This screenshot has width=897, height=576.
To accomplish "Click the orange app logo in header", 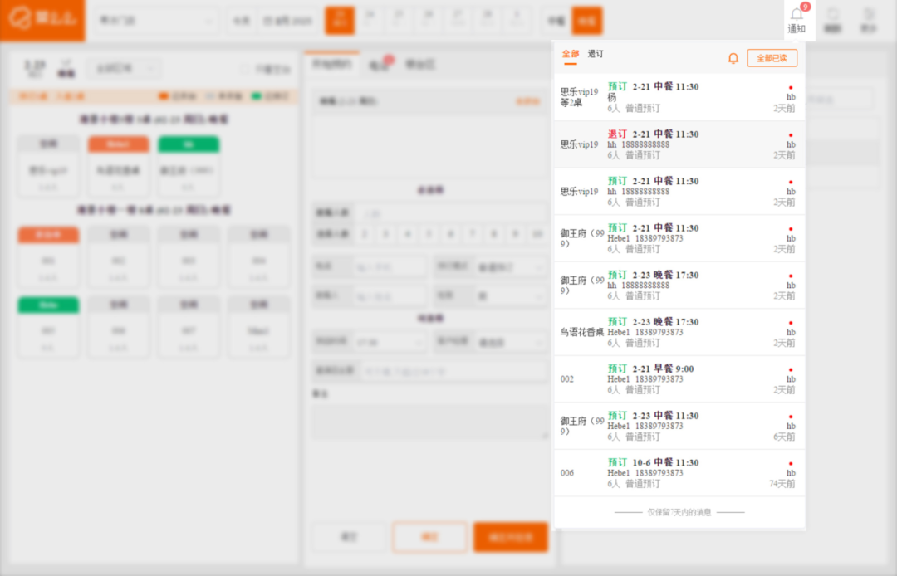I will coord(42,19).
